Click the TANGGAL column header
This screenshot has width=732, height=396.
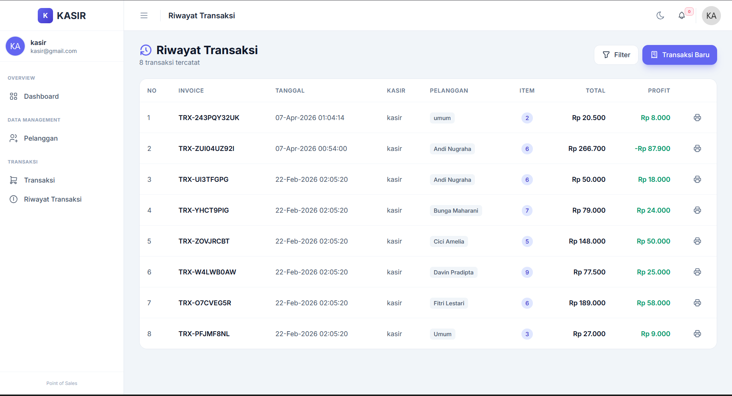[x=290, y=91]
